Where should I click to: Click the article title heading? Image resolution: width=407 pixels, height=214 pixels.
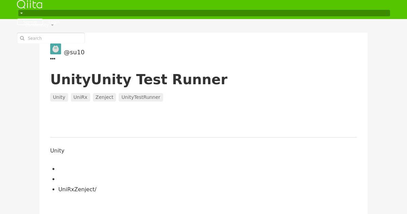139,79
